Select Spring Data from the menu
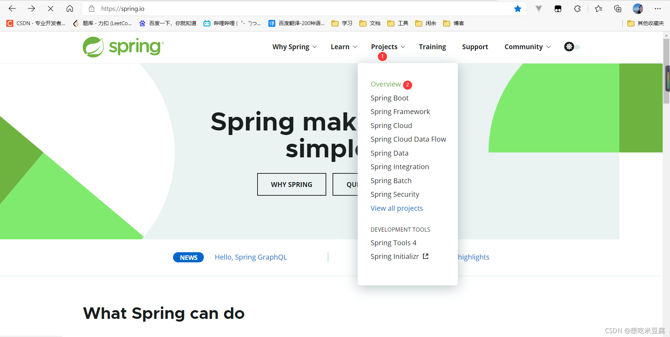Screen dimensions: 670x337 pyautogui.click(x=389, y=153)
